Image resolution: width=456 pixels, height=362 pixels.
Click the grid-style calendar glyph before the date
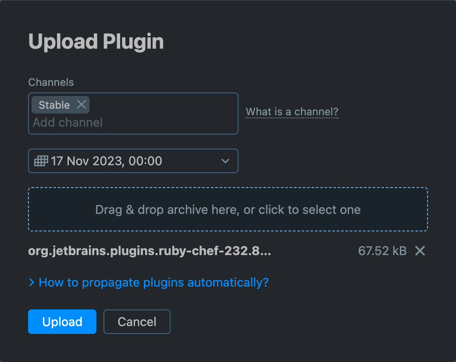(40, 161)
